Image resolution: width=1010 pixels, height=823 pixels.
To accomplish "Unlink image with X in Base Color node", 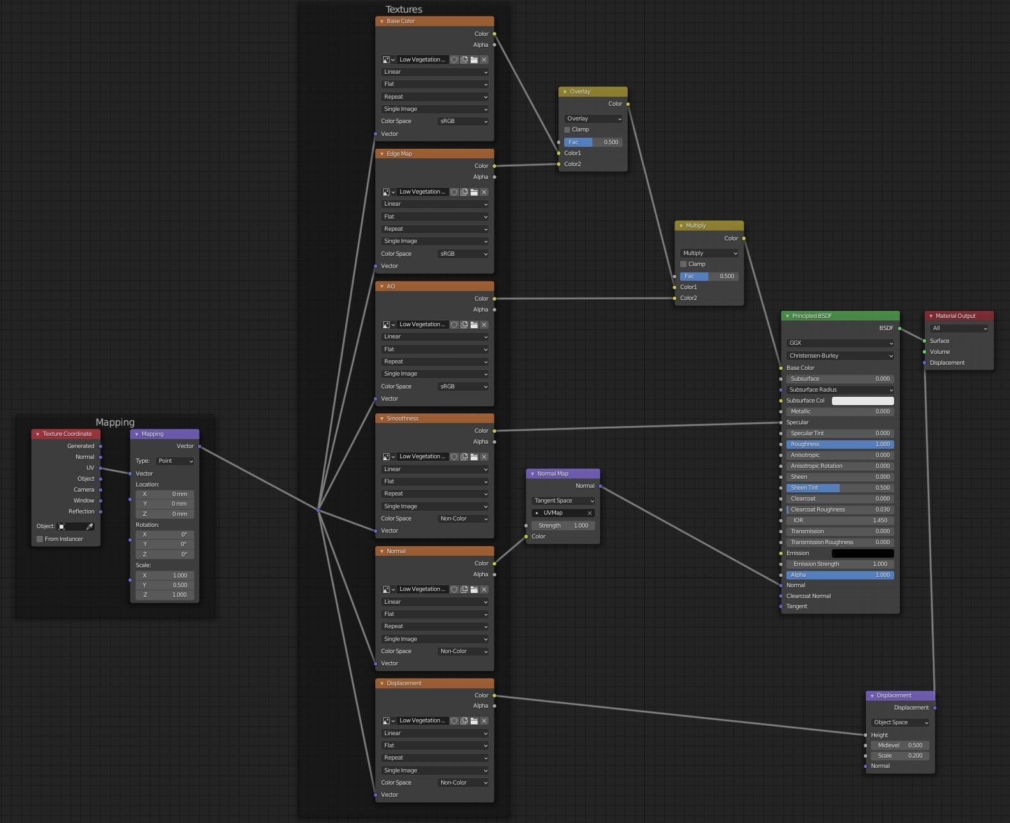I will tap(484, 60).
